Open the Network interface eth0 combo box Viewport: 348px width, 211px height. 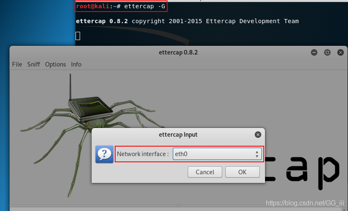click(x=217, y=154)
